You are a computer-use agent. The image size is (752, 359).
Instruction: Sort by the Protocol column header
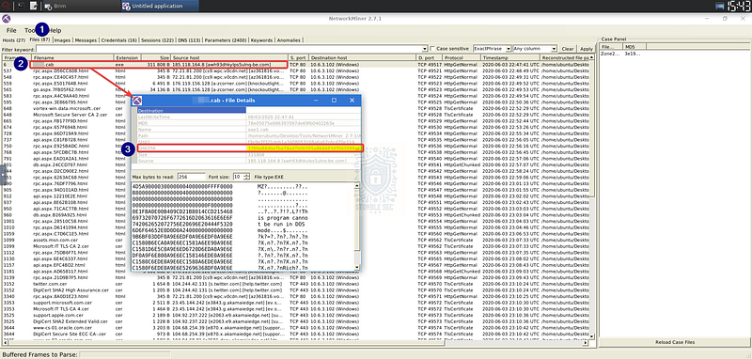pyautogui.click(x=462, y=57)
